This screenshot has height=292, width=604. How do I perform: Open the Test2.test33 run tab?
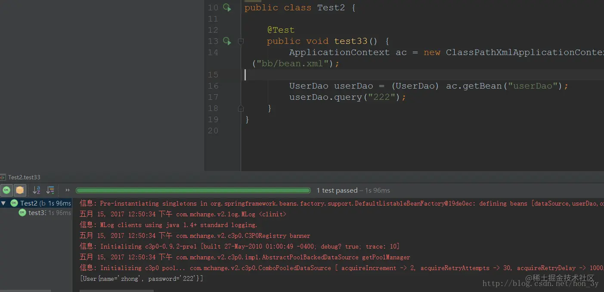(24, 177)
